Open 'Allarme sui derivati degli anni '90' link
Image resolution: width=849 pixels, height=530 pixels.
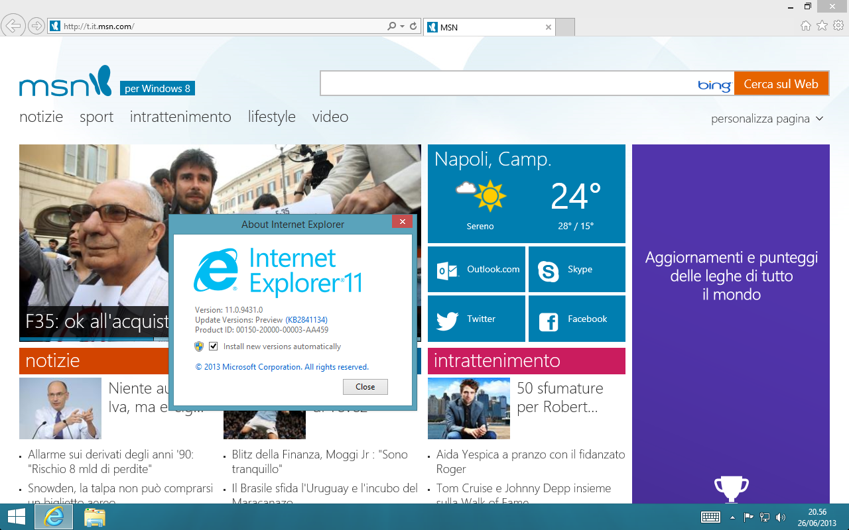click(111, 462)
